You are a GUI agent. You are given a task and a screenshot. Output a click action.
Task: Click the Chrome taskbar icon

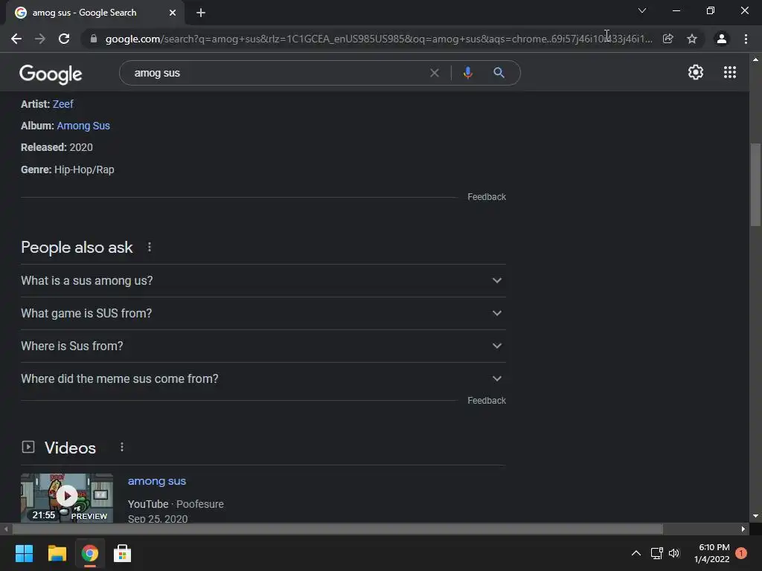pyautogui.click(x=89, y=553)
